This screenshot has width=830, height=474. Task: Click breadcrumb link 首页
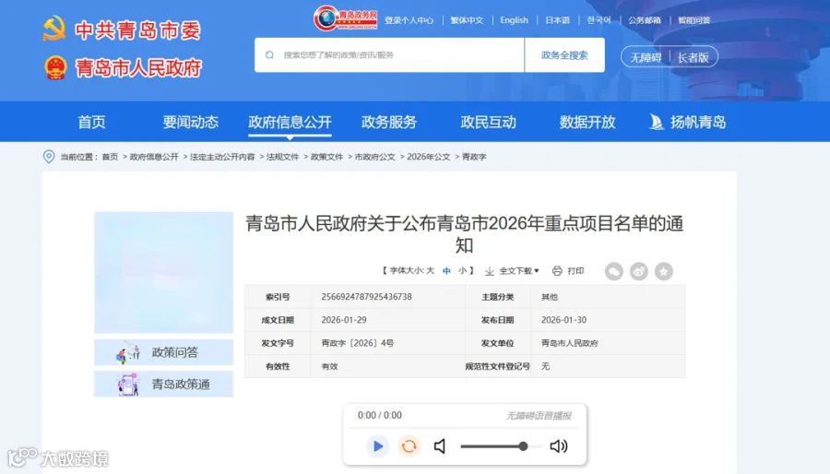click(110, 157)
